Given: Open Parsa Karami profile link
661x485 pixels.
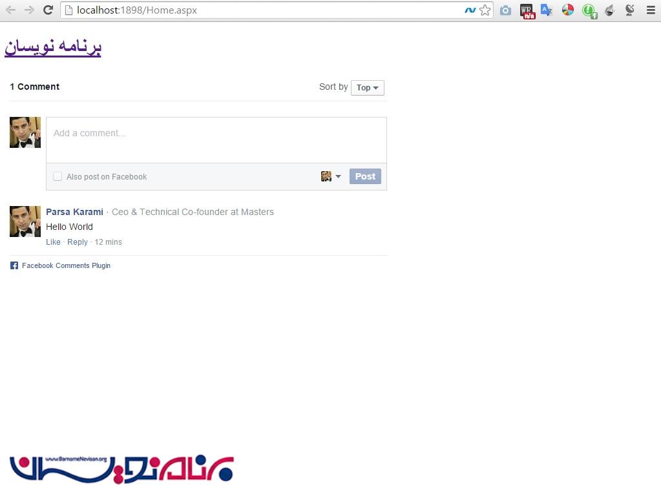Looking at the screenshot, I should coord(74,212).
